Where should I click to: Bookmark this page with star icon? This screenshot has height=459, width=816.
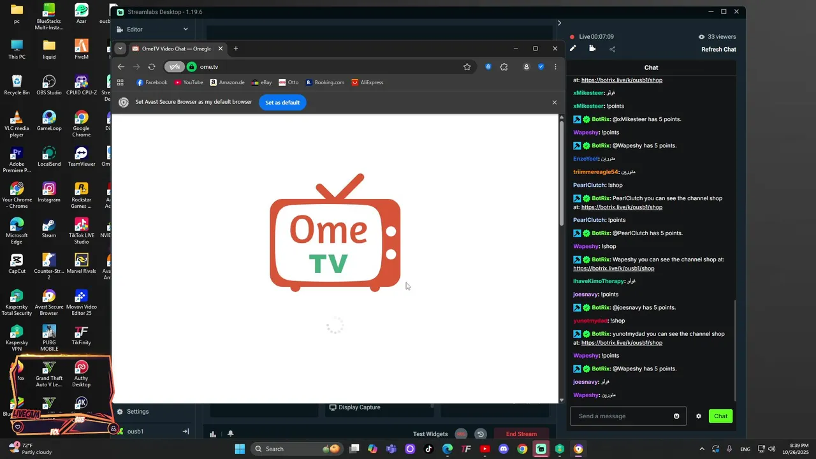pos(467,67)
